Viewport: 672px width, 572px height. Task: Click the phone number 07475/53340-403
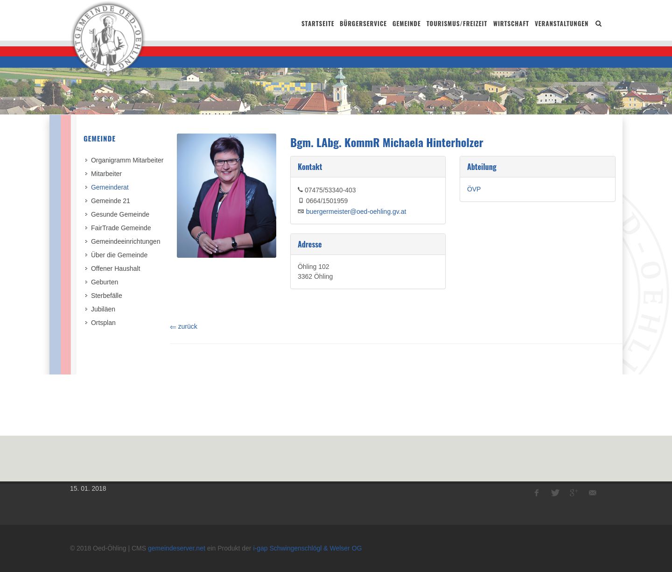(x=330, y=190)
